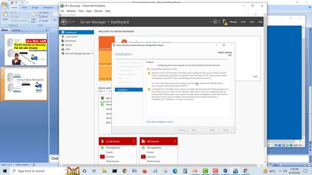This screenshot has height=175, width=312.
Task: Select Dashboard in Server Manager sidebar
Action: pyautogui.click(x=77, y=33)
